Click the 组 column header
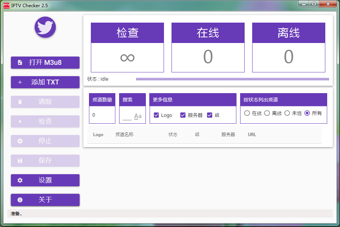Screen dimensions: 340x227 (197, 135)
